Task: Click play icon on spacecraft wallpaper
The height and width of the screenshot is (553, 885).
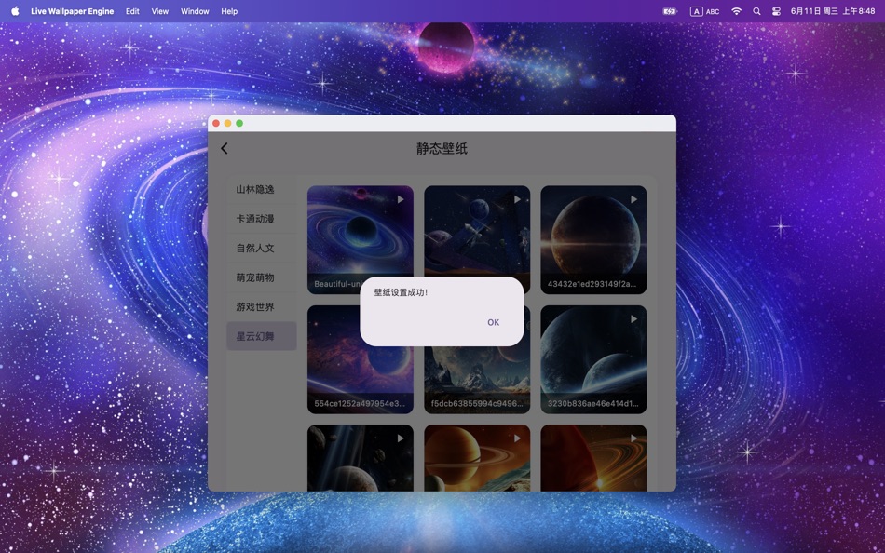Action: point(517,199)
